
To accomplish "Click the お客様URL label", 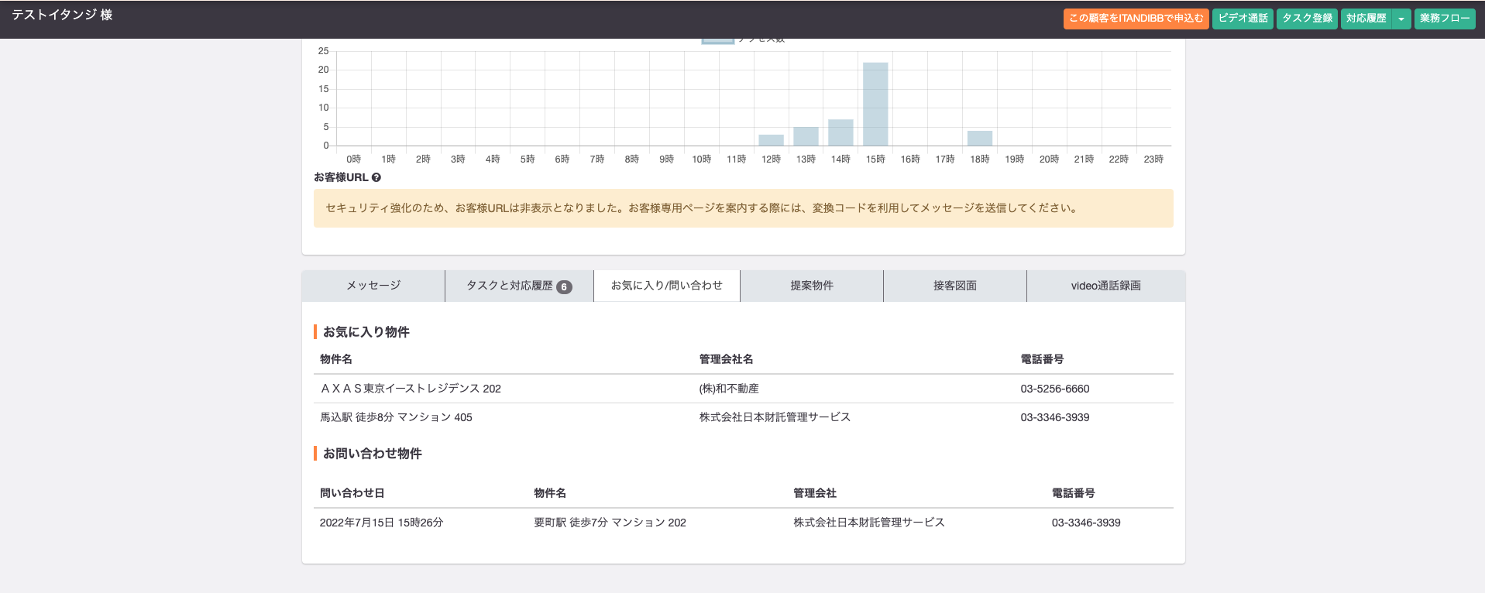I will tap(341, 177).
